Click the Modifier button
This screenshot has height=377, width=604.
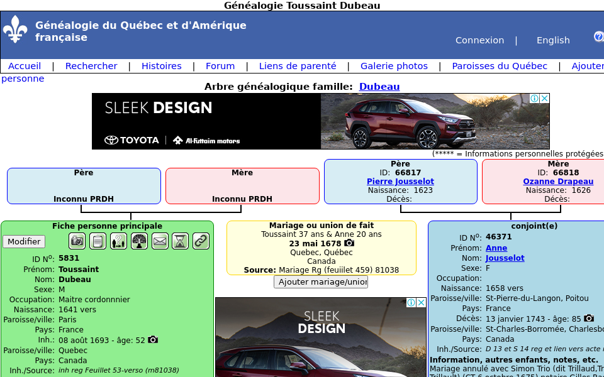(x=25, y=241)
